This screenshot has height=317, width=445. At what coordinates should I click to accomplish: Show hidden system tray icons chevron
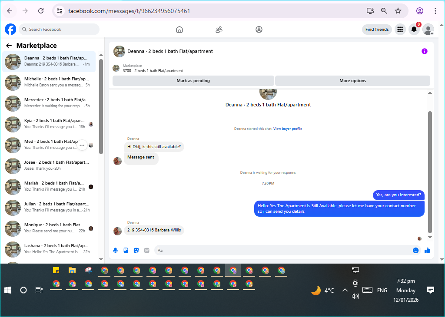345,290
